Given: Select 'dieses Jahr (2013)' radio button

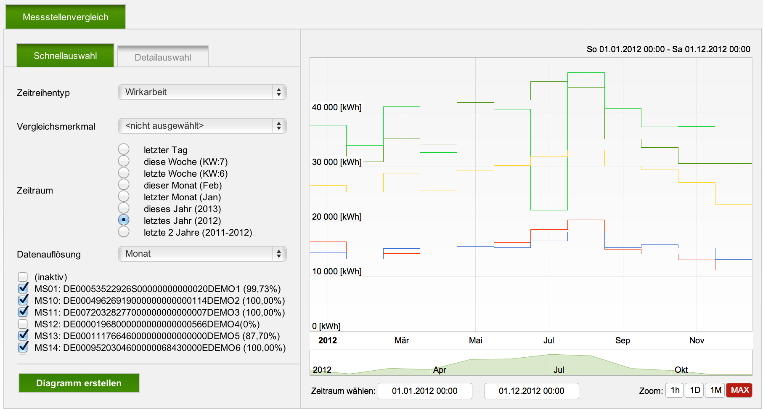Looking at the screenshot, I should (124, 208).
